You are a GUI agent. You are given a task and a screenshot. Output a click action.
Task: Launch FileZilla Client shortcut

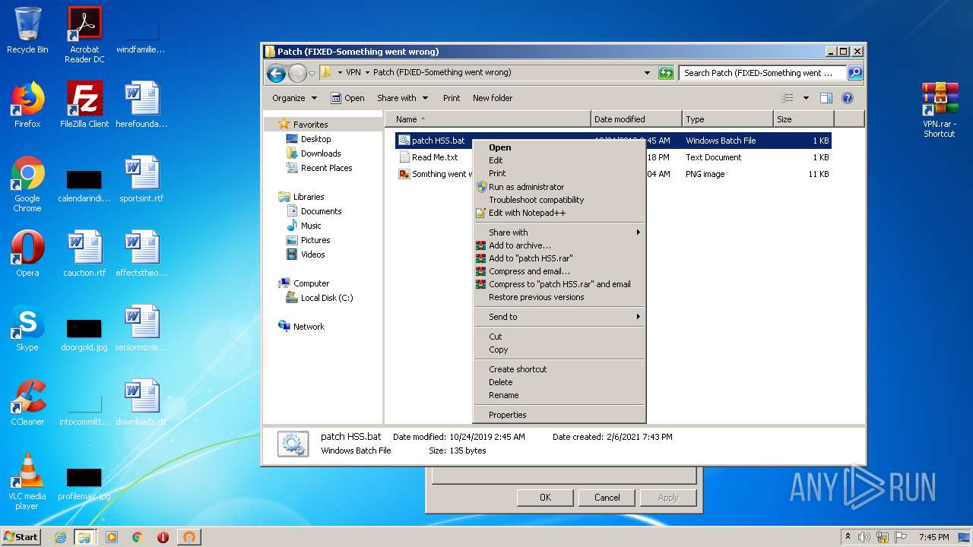84,105
